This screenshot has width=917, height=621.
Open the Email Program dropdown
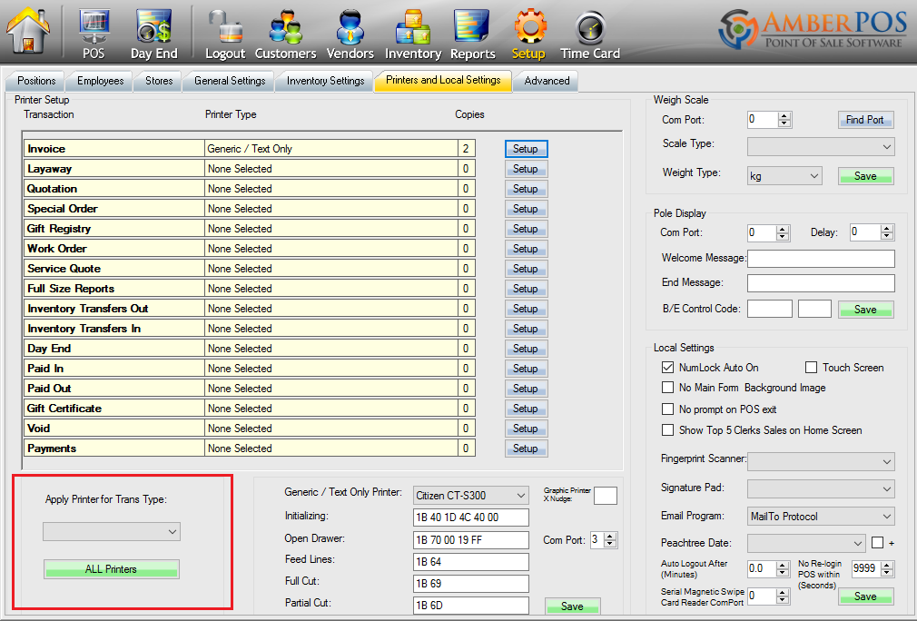point(821,517)
